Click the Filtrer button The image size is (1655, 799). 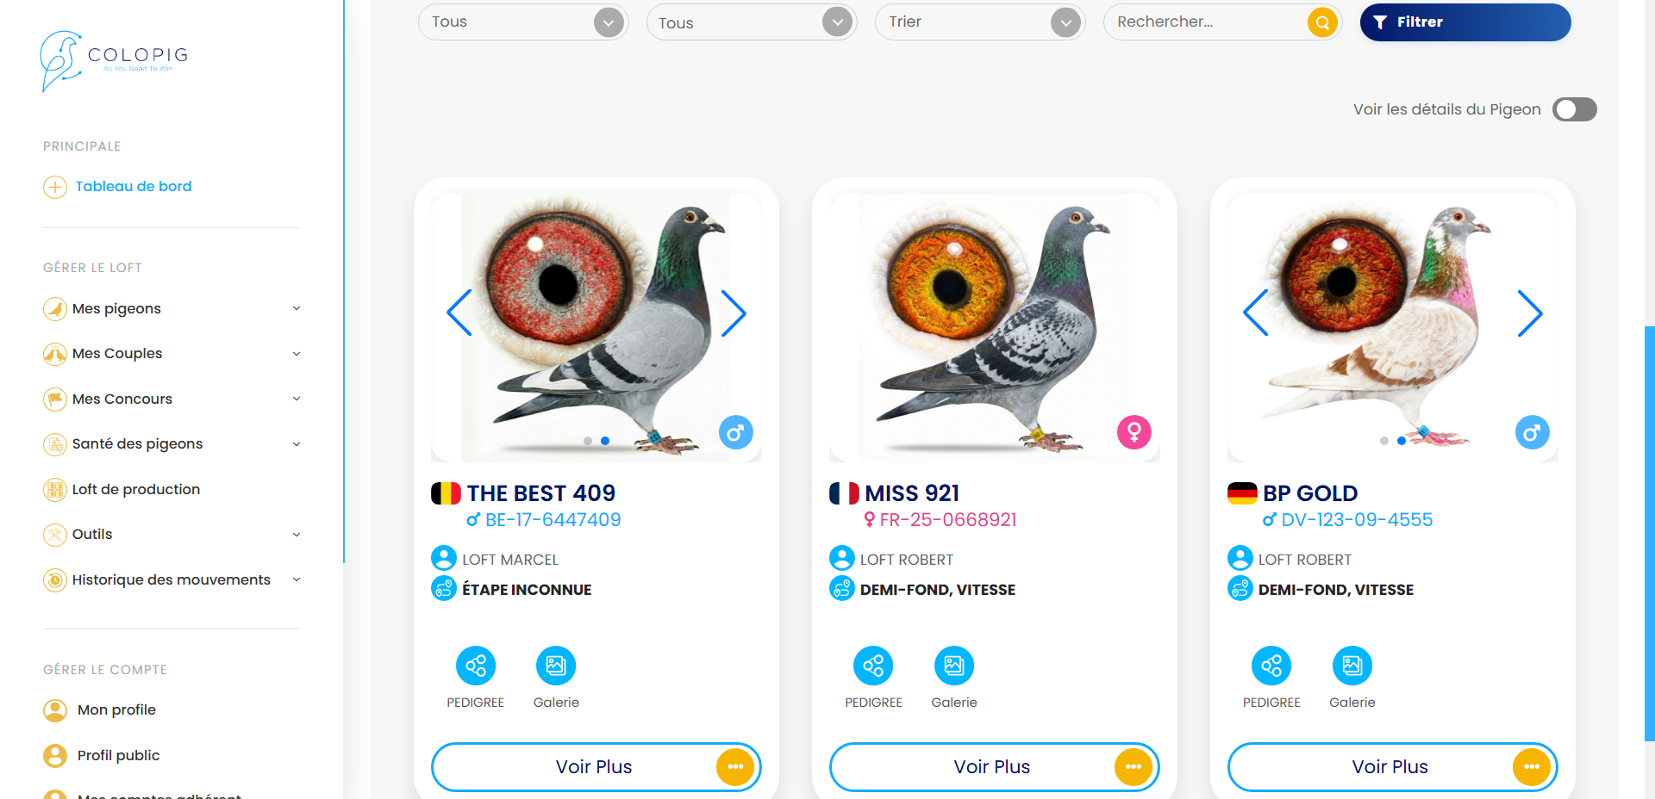tap(1465, 22)
